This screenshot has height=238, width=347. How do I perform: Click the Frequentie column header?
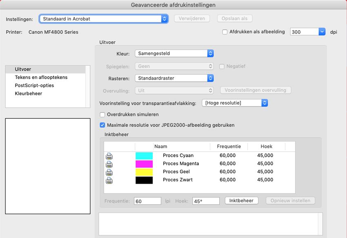(229, 147)
